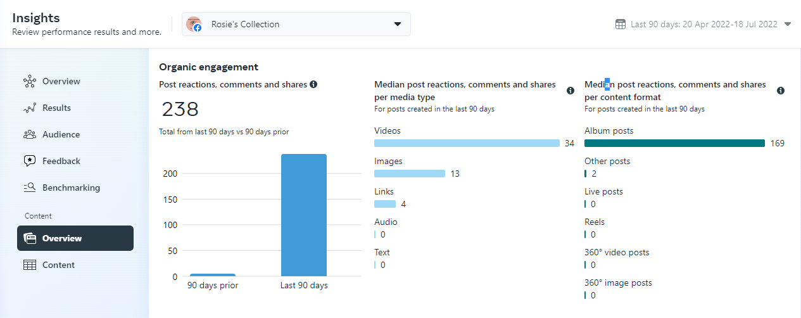Click info icon for per content format

[781, 91]
